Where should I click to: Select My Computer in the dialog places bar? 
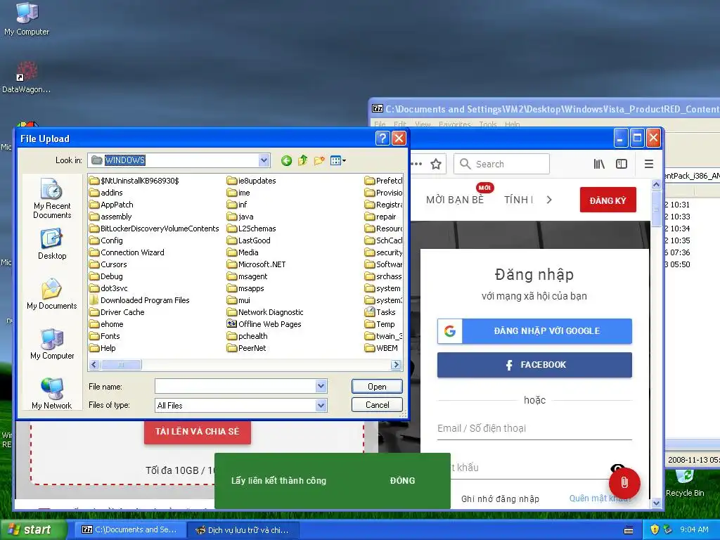[52, 345]
